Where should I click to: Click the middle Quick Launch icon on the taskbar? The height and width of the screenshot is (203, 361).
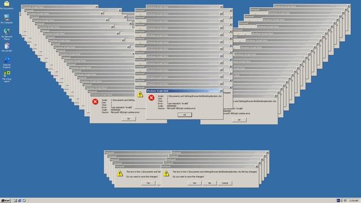pos(20,201)
